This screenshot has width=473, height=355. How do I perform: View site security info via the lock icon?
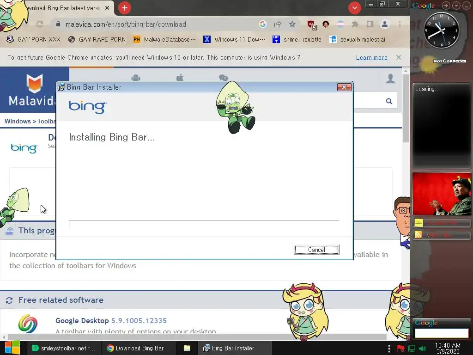(x=58, y=24)
